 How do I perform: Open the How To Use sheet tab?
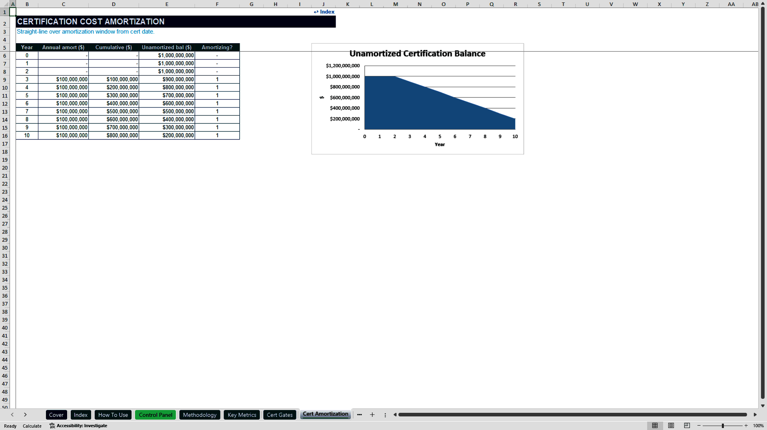pos(113,415)
